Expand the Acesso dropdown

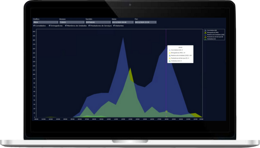[72, 22]
